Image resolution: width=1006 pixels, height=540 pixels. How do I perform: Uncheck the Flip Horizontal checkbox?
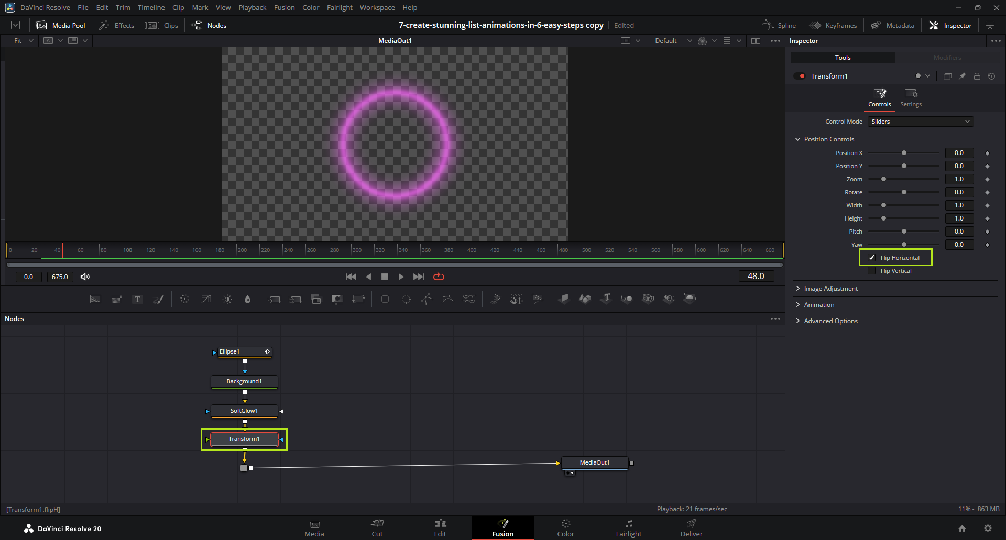[872, 258]
